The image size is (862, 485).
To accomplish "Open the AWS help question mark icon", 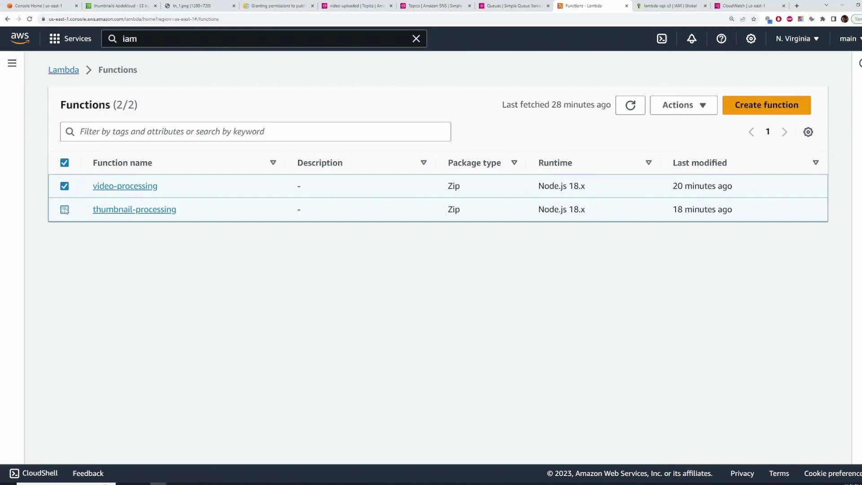I will 721,39.
